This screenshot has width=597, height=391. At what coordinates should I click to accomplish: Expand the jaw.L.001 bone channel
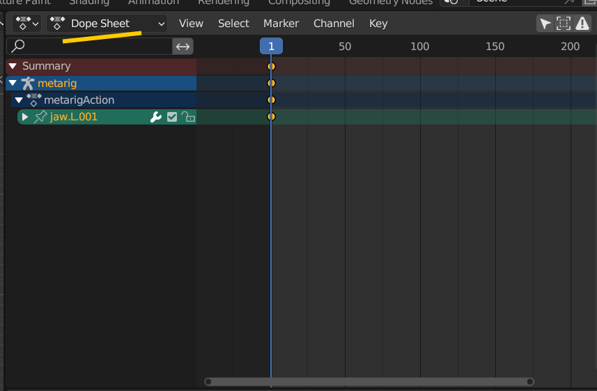(25, 117)
